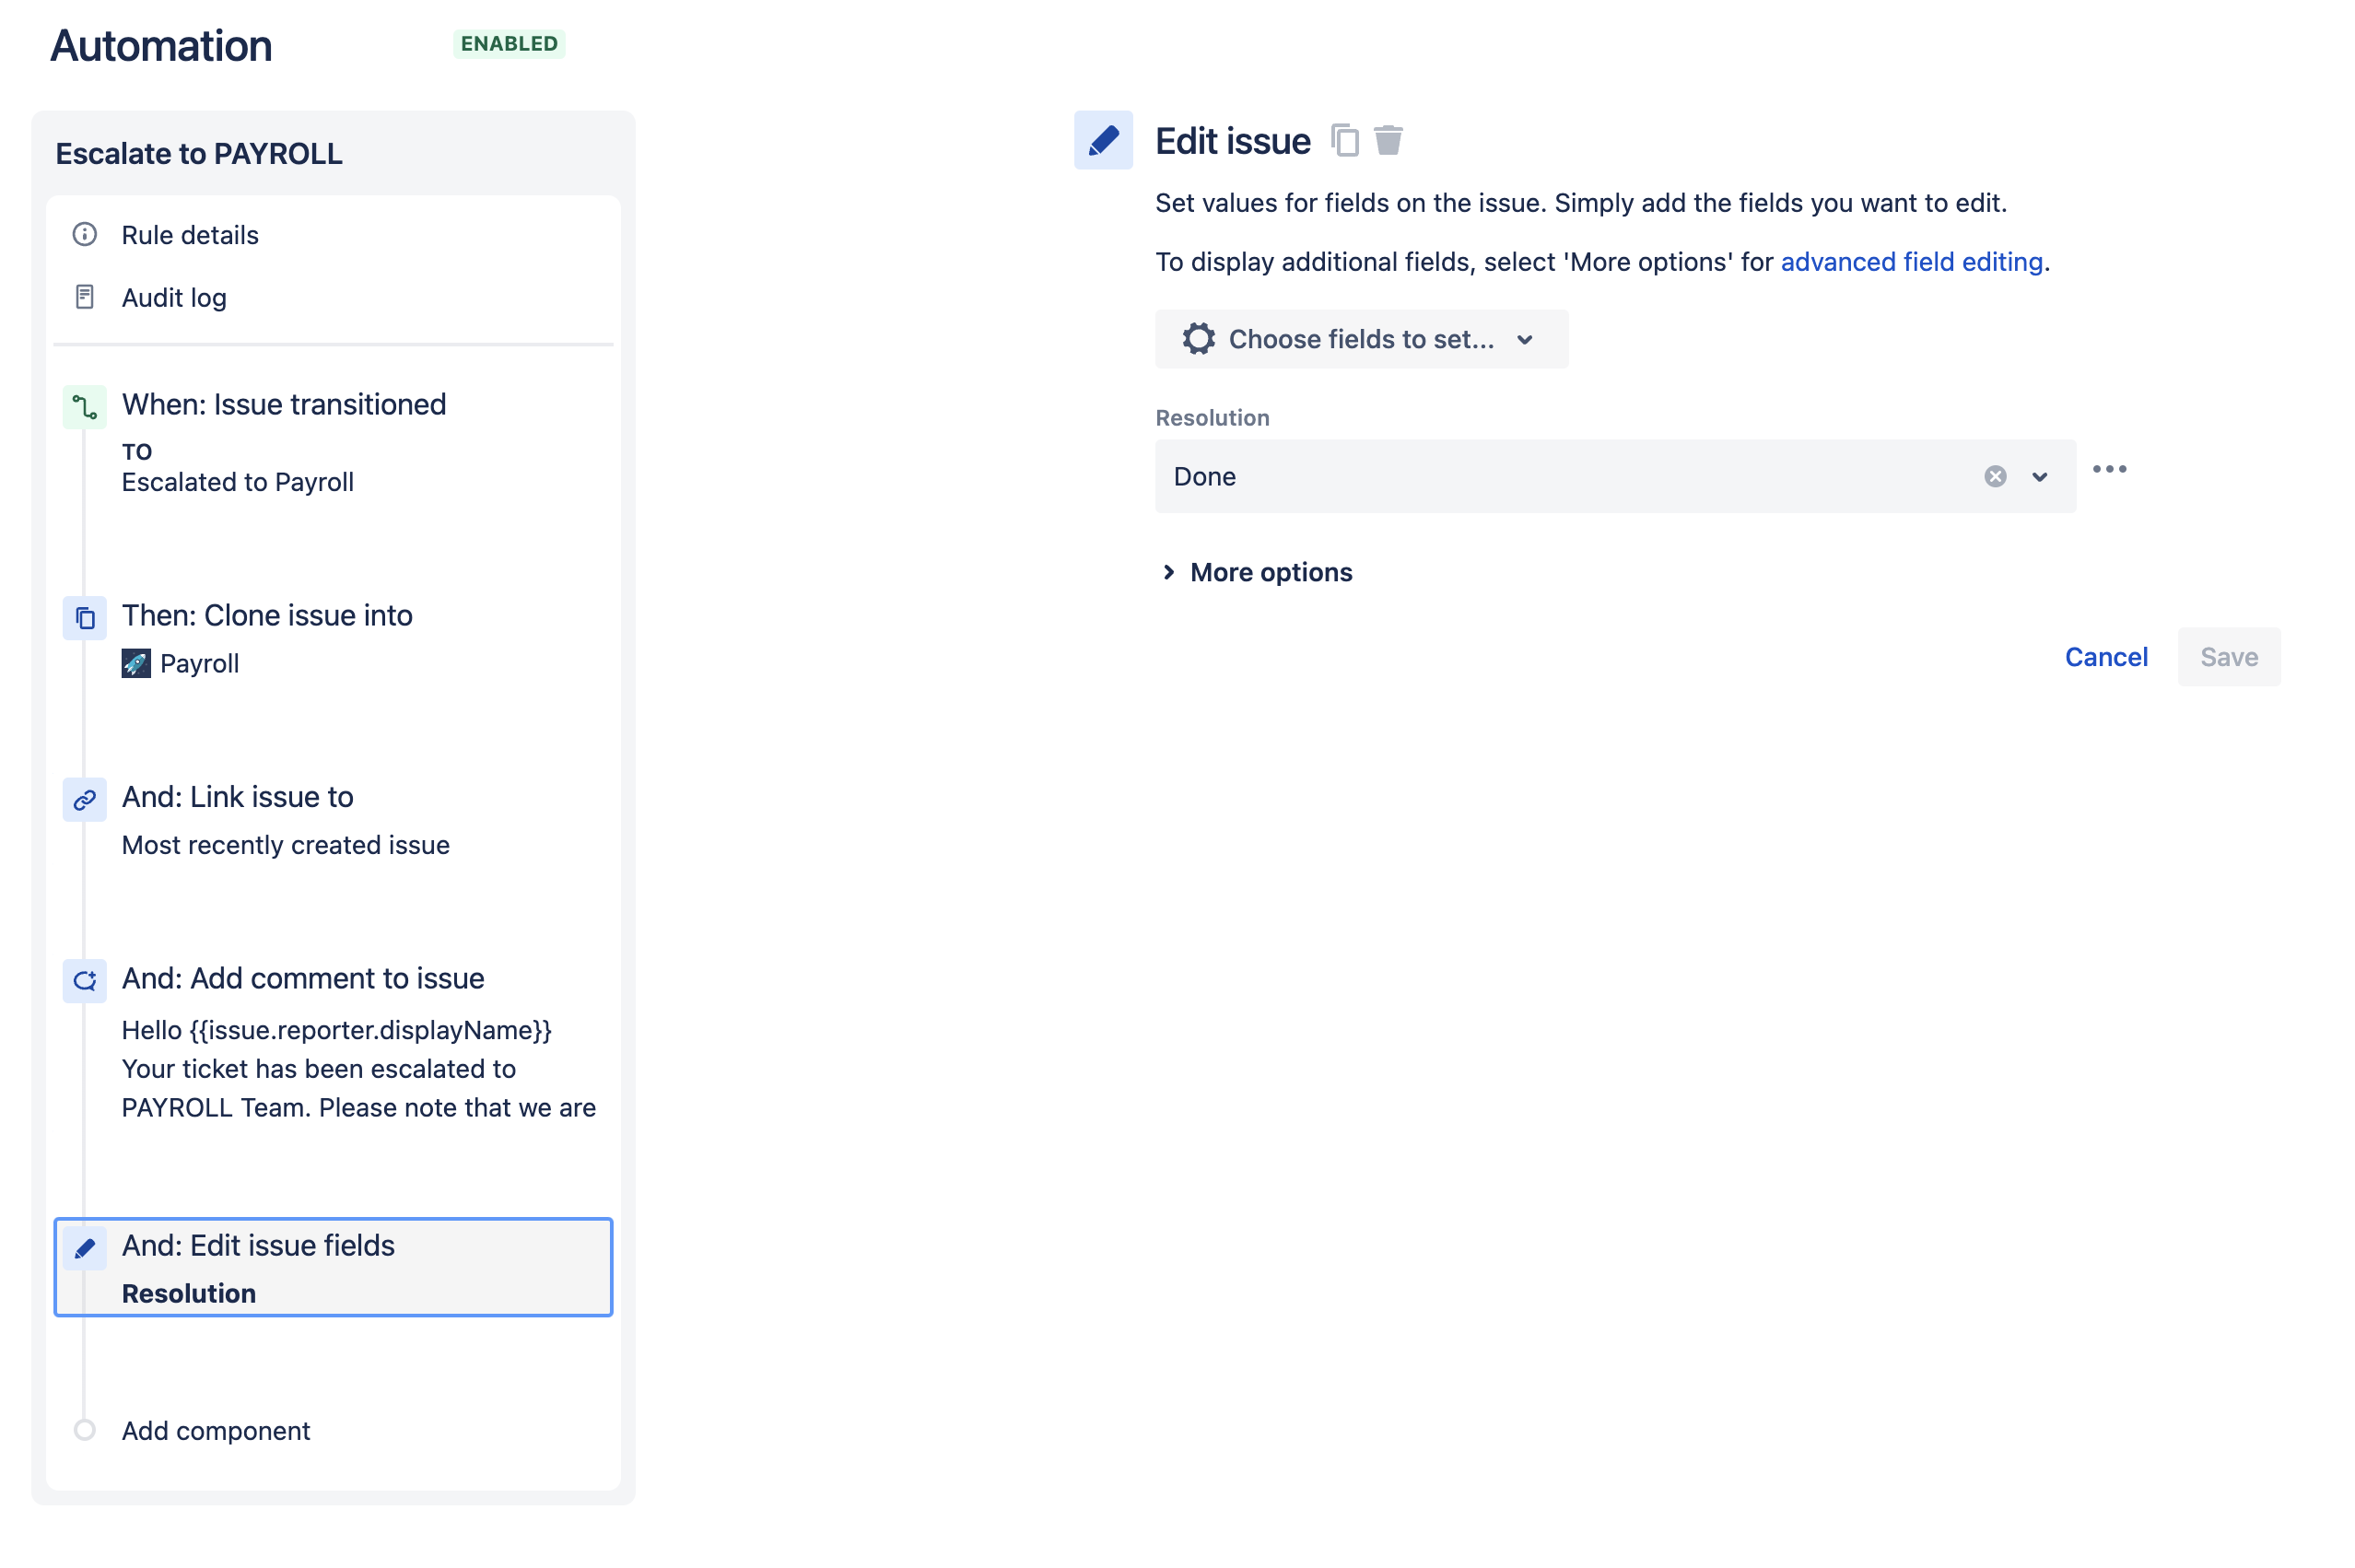2355x1568 pixels.
Task: Click the Issue transitioned trigger icon
Action: coord(85,407)
